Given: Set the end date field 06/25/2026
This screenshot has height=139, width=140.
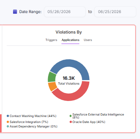Looking at the screenshot, I should point(115,12).
